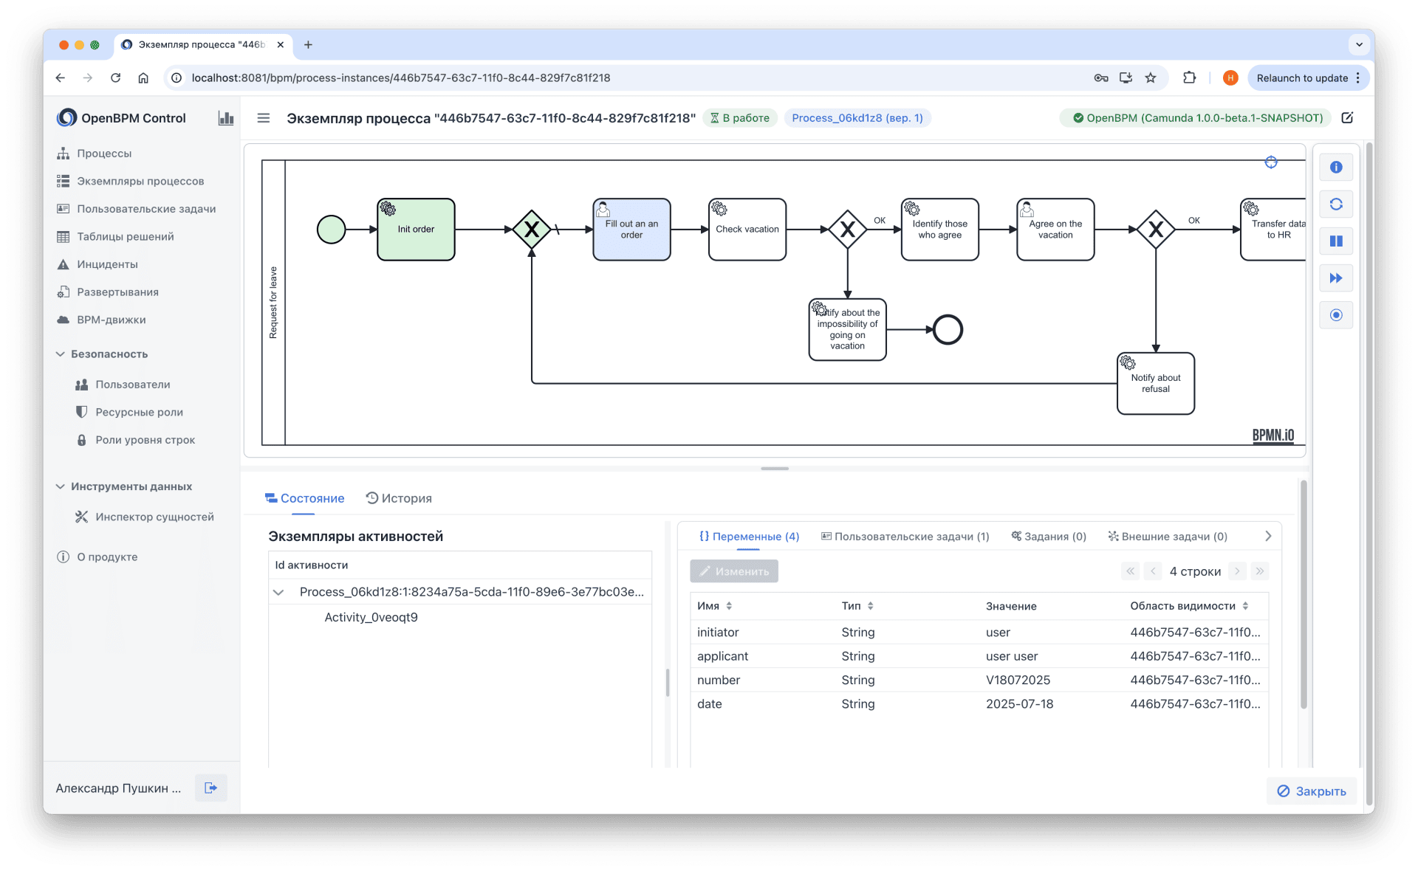Viewport: 1418px width, 871px height.
Task: Select the applicant variable row
Action: pos(979,656)
